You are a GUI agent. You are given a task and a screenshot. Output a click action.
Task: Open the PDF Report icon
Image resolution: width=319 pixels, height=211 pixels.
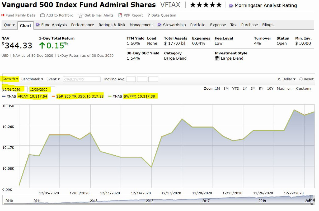tap(120, 15)
